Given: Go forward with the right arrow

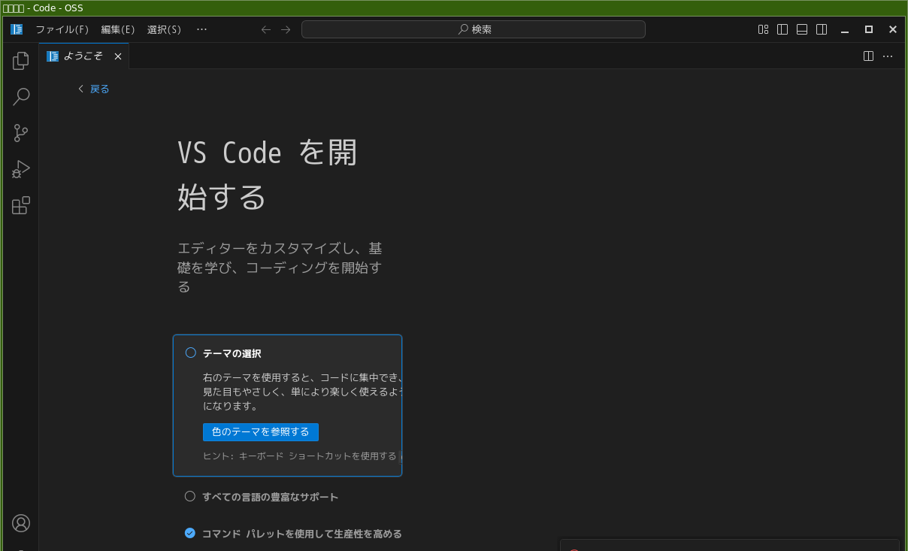Looking at the screenshot, I should [x=286, y=29].
